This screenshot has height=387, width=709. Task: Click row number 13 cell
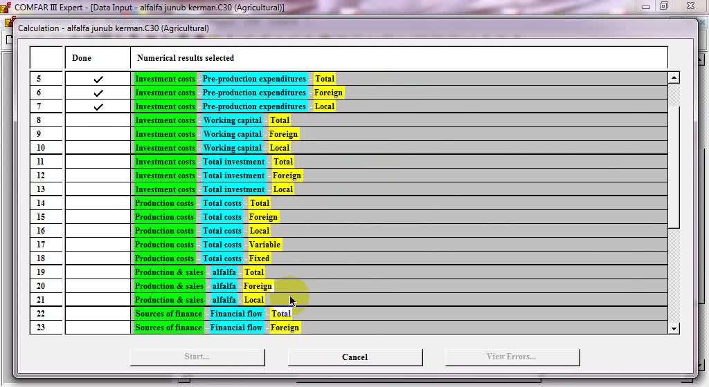point(41,189)
